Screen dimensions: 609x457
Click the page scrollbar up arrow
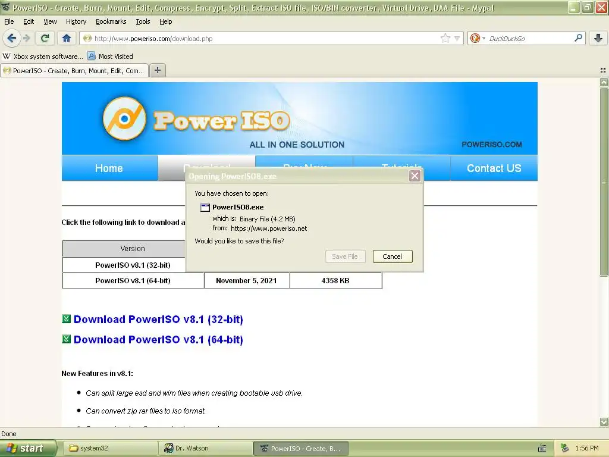pos(604,82)
